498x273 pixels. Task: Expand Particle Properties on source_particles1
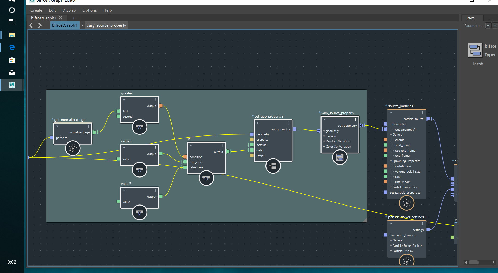[x=391, y=187]
